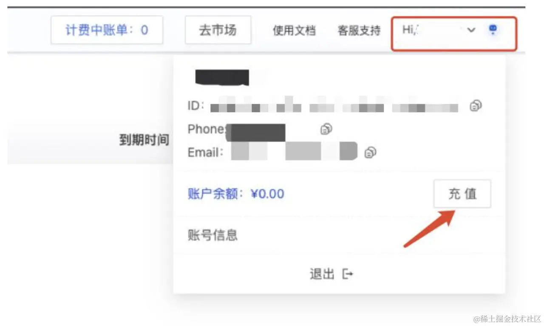Expand the Hi user dropdown chevron
This screenshot has height=326, width=544.
(x=471, y=30)
